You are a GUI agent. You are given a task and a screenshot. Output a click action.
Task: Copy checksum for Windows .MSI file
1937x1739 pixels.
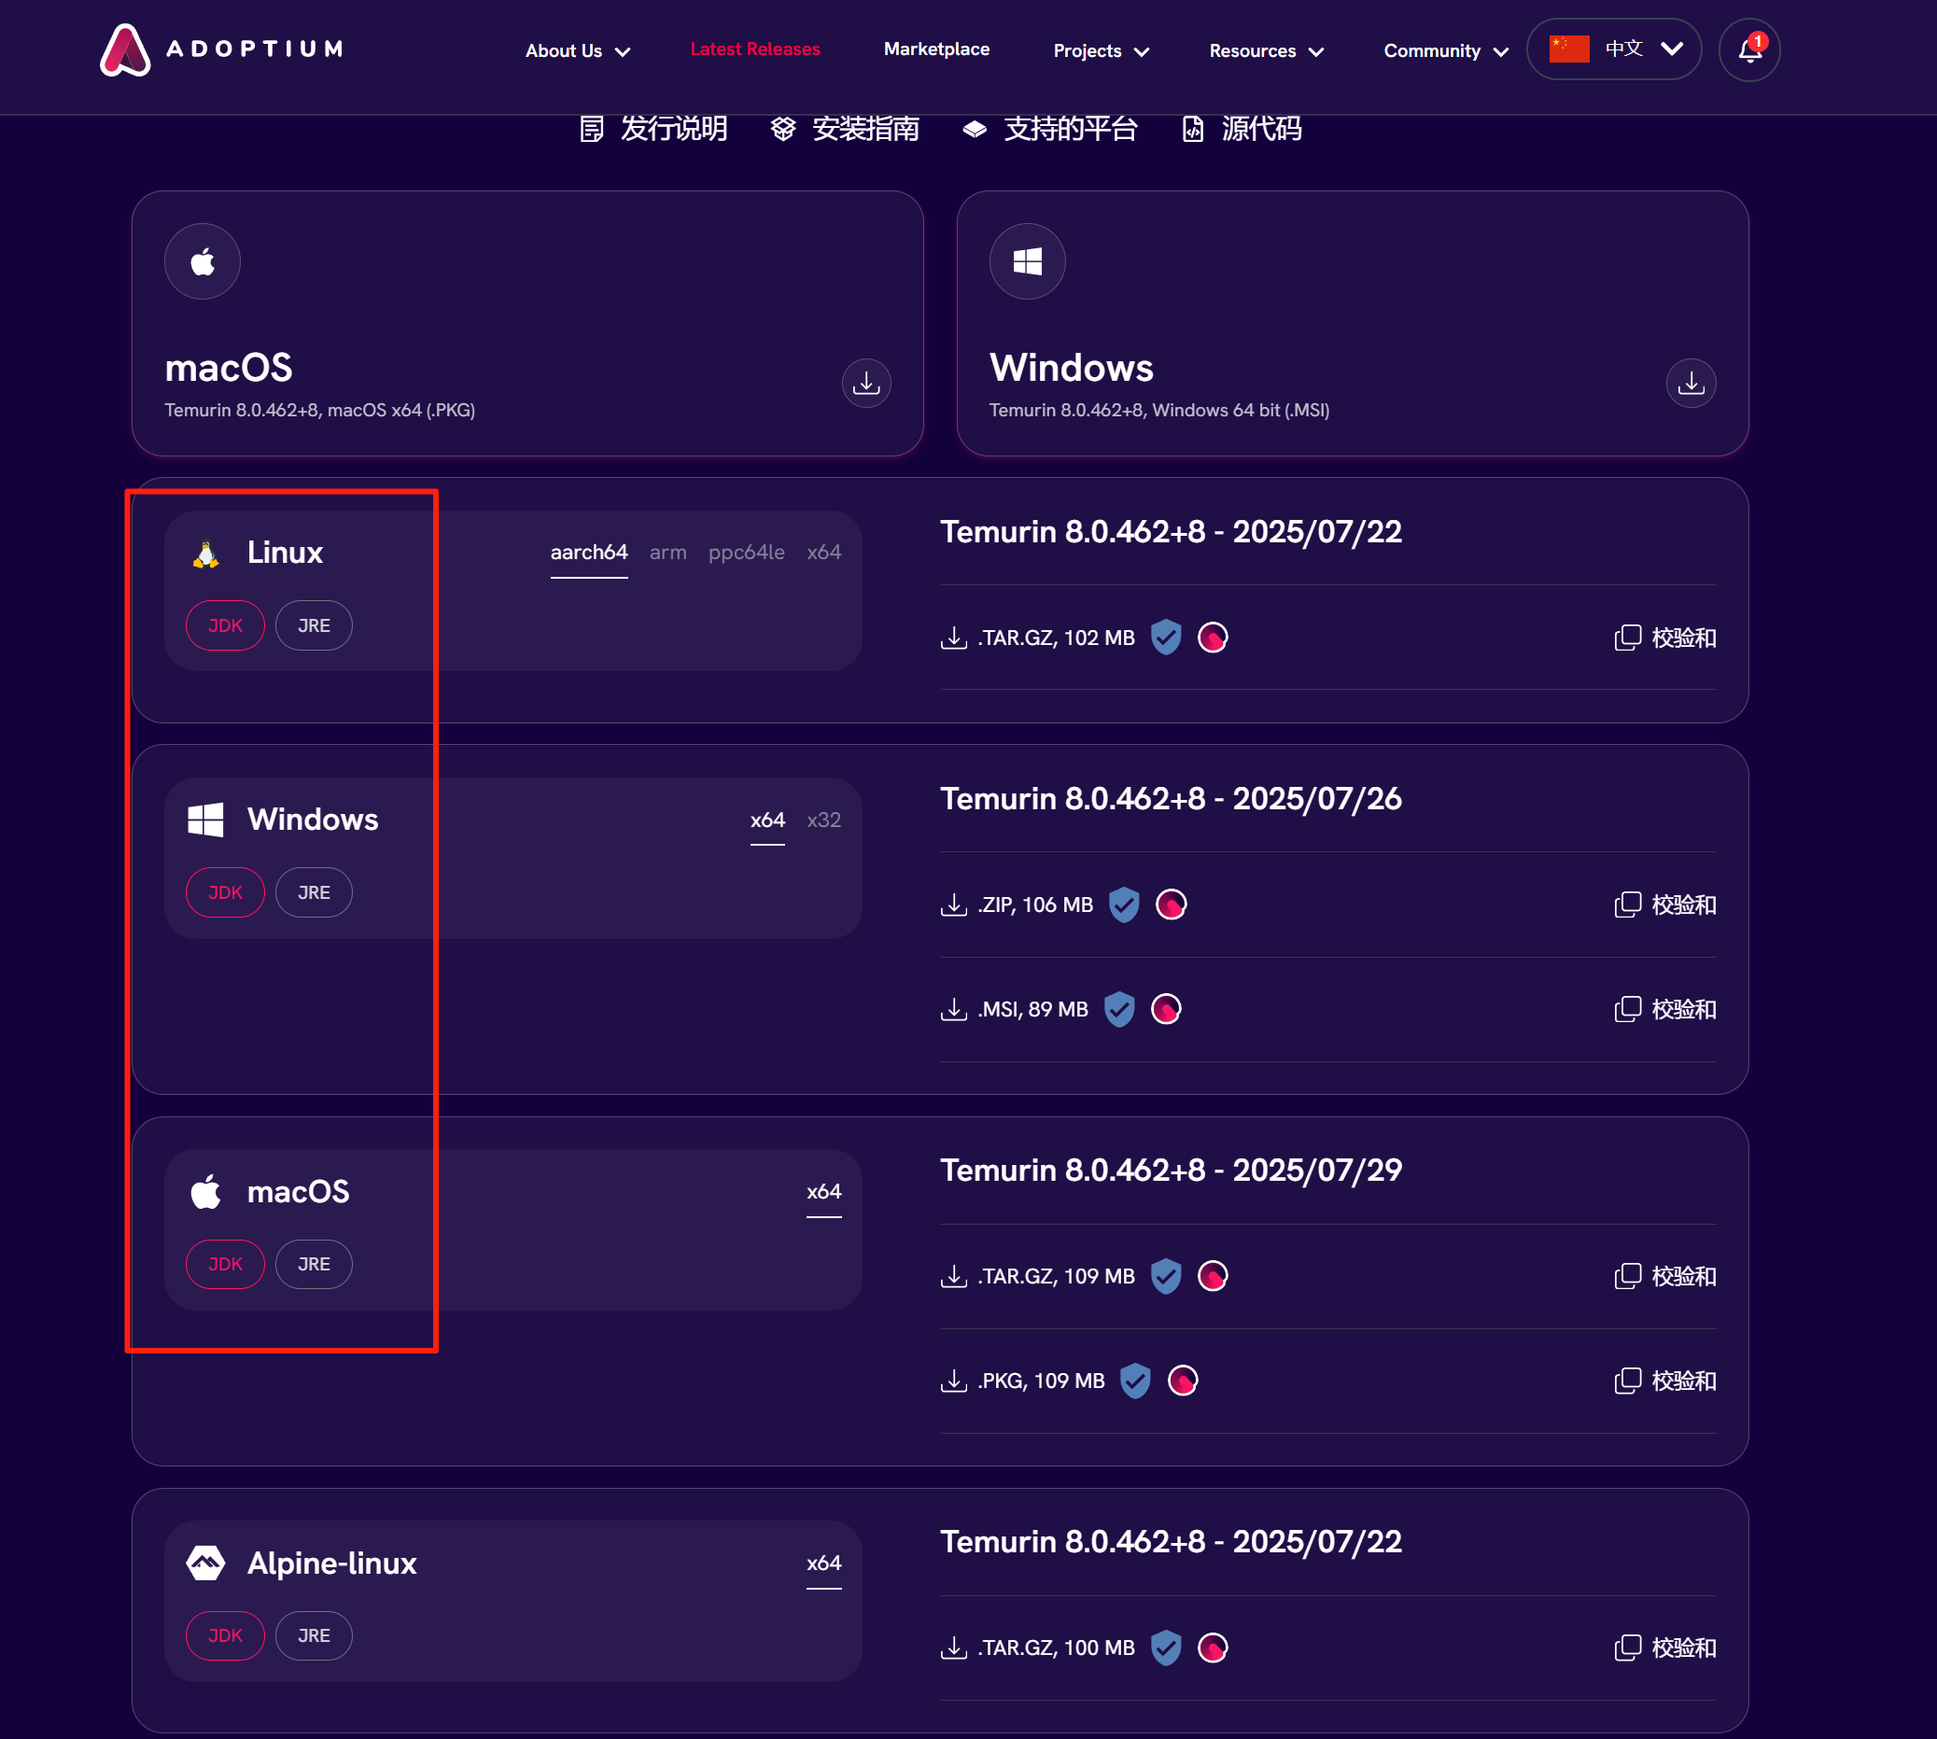tap(1664, 1009)
